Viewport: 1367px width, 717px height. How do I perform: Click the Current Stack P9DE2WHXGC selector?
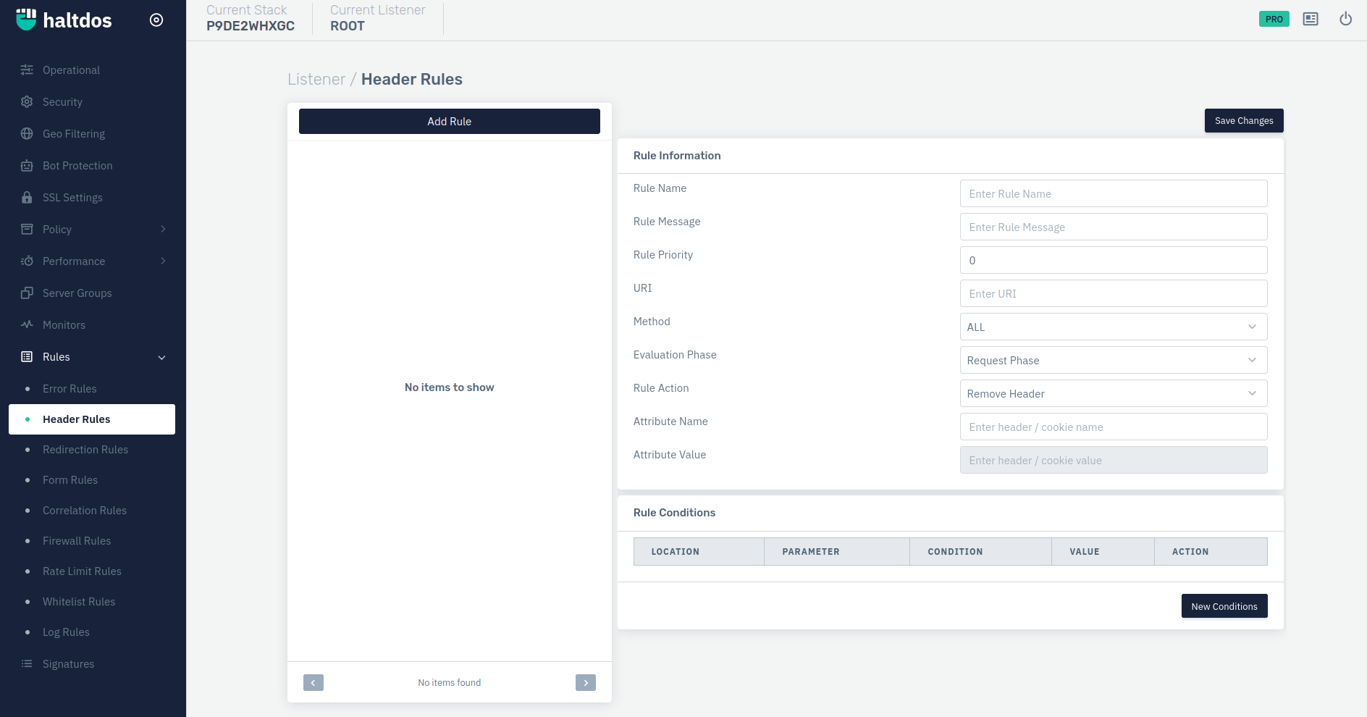pyautogui.click(x=251, y=18)
